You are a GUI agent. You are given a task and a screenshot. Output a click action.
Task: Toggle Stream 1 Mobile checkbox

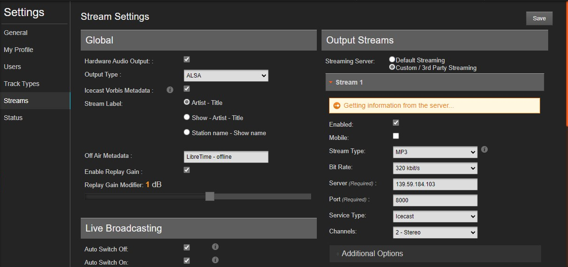coord(396,136)
